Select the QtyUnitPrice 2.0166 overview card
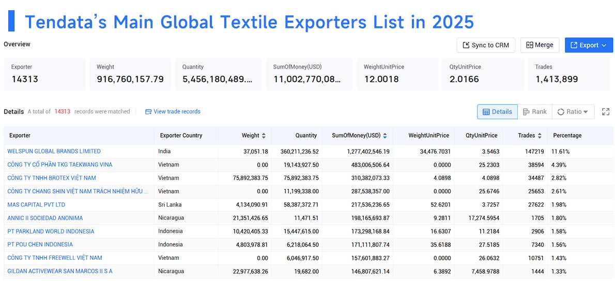The height and width of the screenshot is (281, 615). pyautogui.click(x=483, y=74)
